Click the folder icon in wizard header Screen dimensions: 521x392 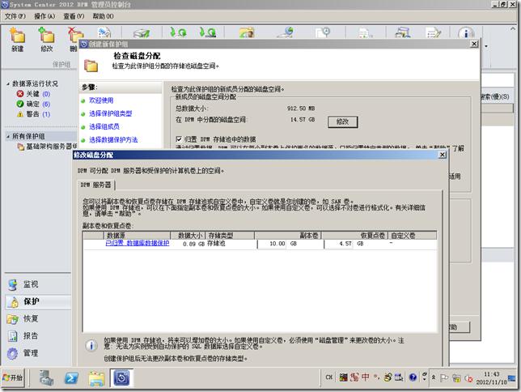(x=91, y=66)
